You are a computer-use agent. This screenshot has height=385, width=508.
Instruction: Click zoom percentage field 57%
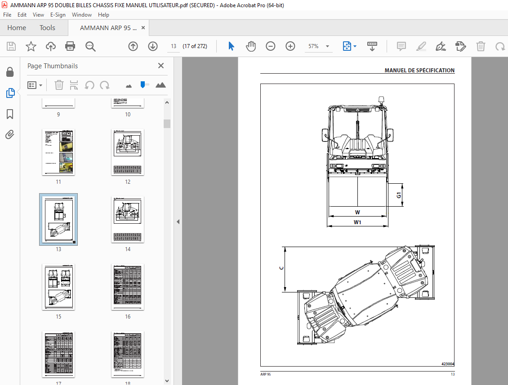pyautogui.click(x=313, y=46)
